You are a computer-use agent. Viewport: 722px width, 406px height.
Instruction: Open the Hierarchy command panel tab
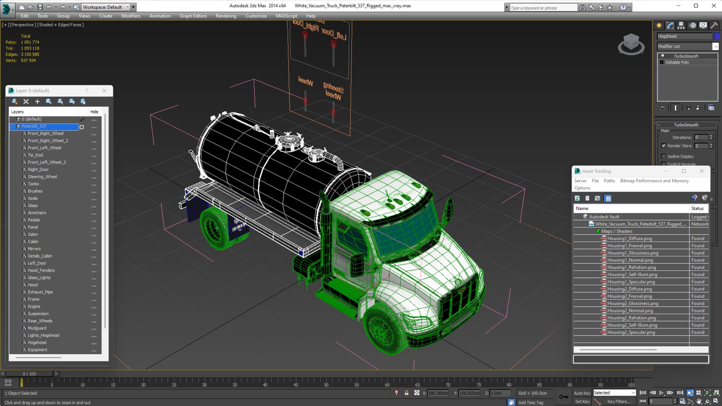click(681, 25)
